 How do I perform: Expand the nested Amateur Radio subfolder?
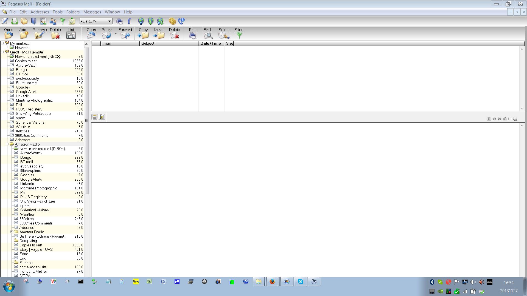coord(12,232)
